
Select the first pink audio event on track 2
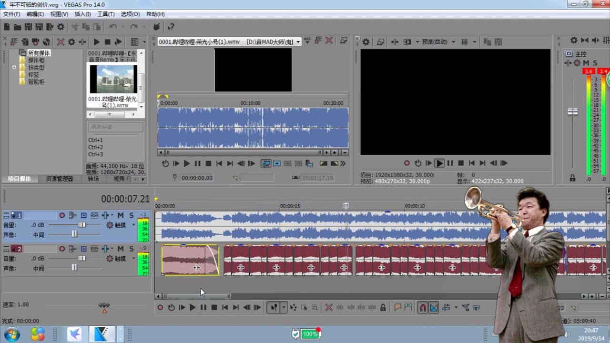coord(190,260)
